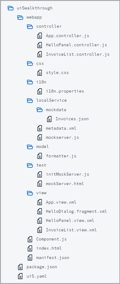
Task: Open HelloPanel.controller.js file
Action: coord(76,45)
